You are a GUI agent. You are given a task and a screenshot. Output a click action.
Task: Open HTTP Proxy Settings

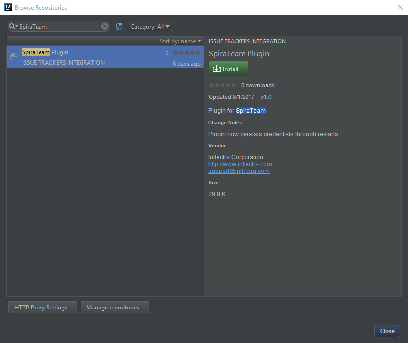click(x=42, y=307)
